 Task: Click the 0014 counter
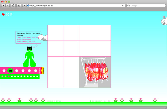pyautogui.click(x=9, y=15)
